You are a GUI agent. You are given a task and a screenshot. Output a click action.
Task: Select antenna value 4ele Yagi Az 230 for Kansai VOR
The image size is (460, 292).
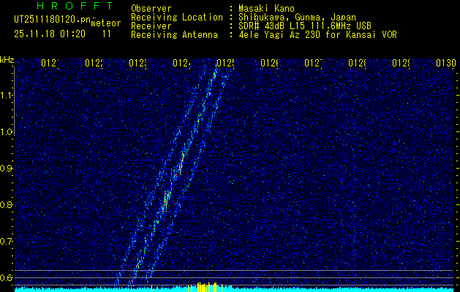tap(317, 35)
